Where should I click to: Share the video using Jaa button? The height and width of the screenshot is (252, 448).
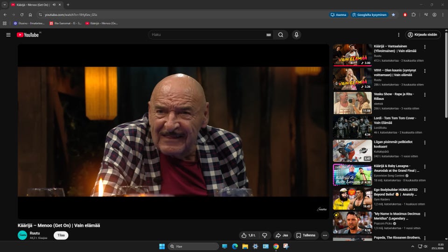[282, 235]
